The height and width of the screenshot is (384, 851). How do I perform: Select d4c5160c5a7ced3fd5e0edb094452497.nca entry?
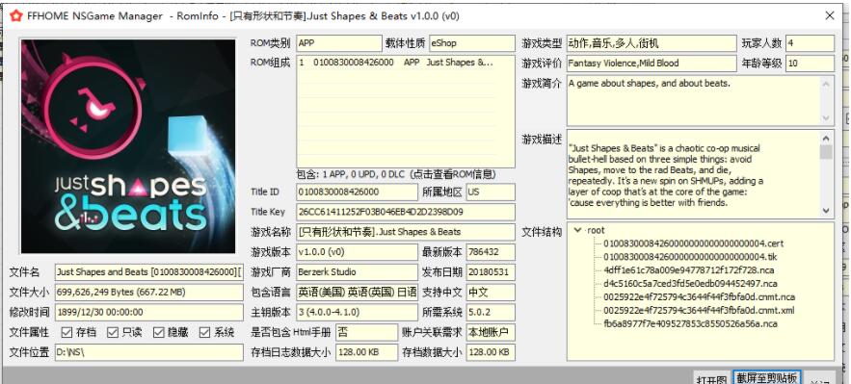pyautogui.click(x=690, y=284)
